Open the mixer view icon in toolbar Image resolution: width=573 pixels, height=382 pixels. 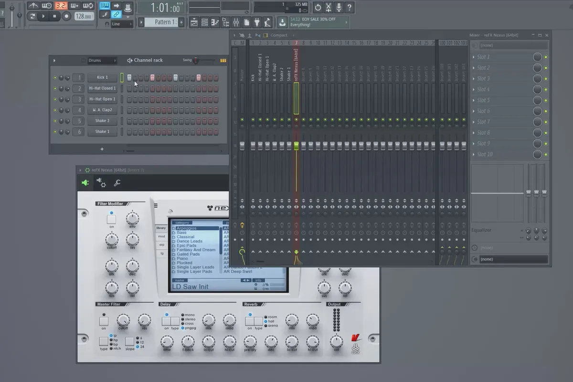[236, 22]
